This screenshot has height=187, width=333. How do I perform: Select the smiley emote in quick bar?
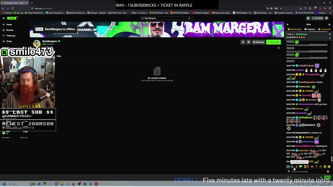click(x=329, y=167)
